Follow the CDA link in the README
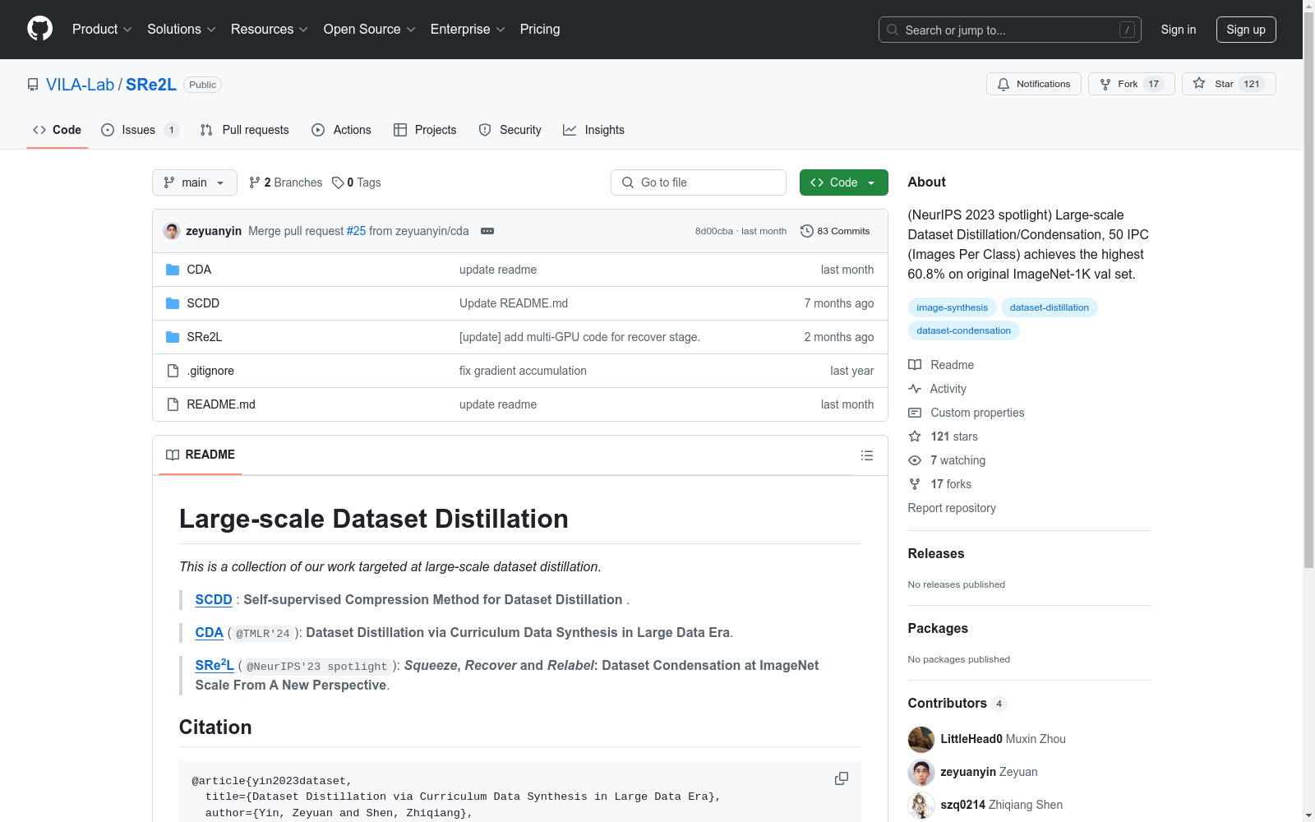The image size is (1315, 822). pos(210,632)
